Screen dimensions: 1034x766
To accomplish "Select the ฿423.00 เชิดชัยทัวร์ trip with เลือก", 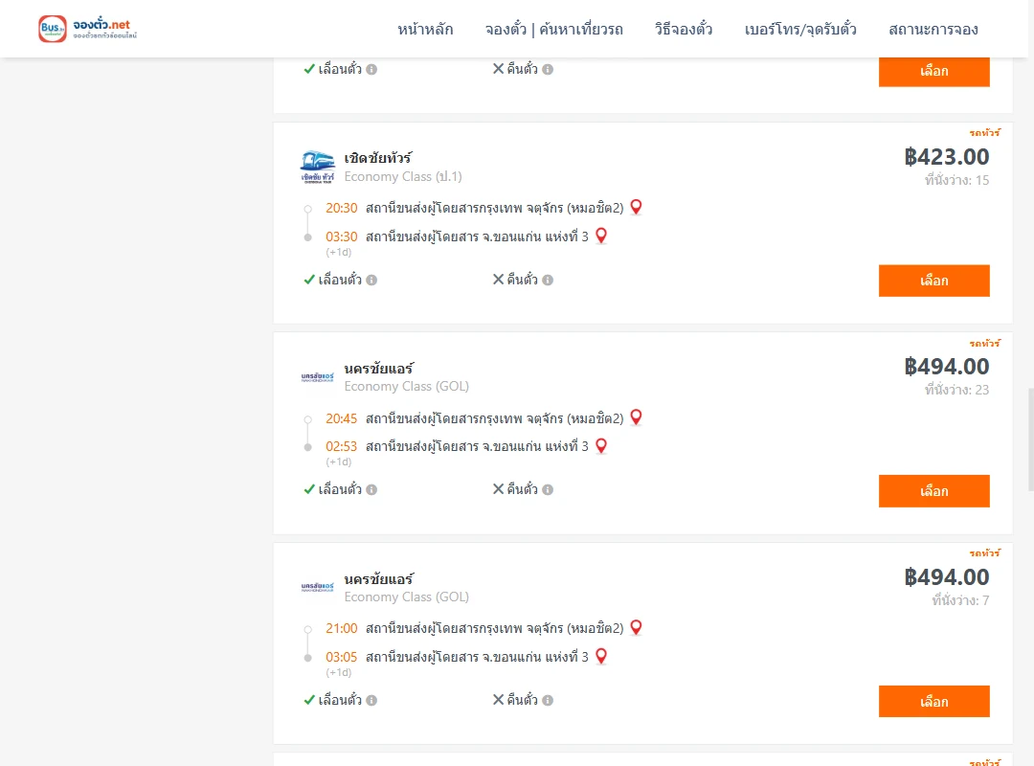I will (933, 281).
